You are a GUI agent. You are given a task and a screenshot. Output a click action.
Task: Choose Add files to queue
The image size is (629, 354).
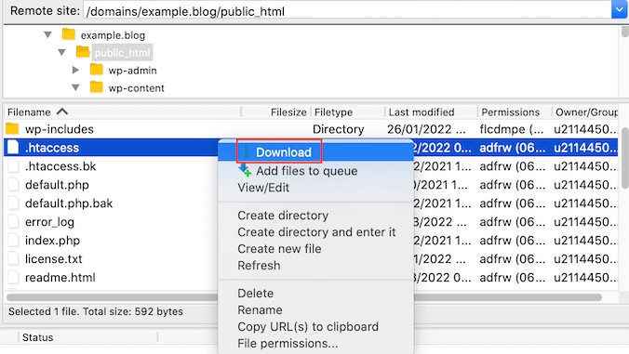tap(306, 171)
